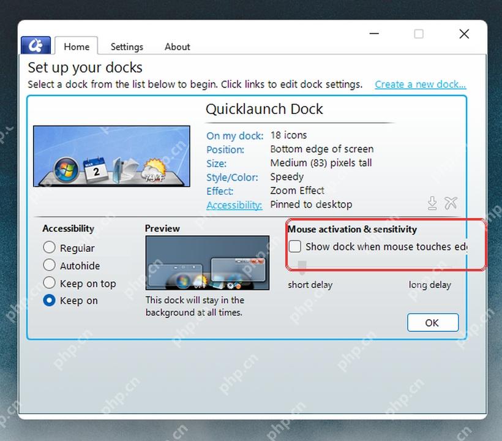Delete the dock with the X icon
502x441 pixels.
451,203
